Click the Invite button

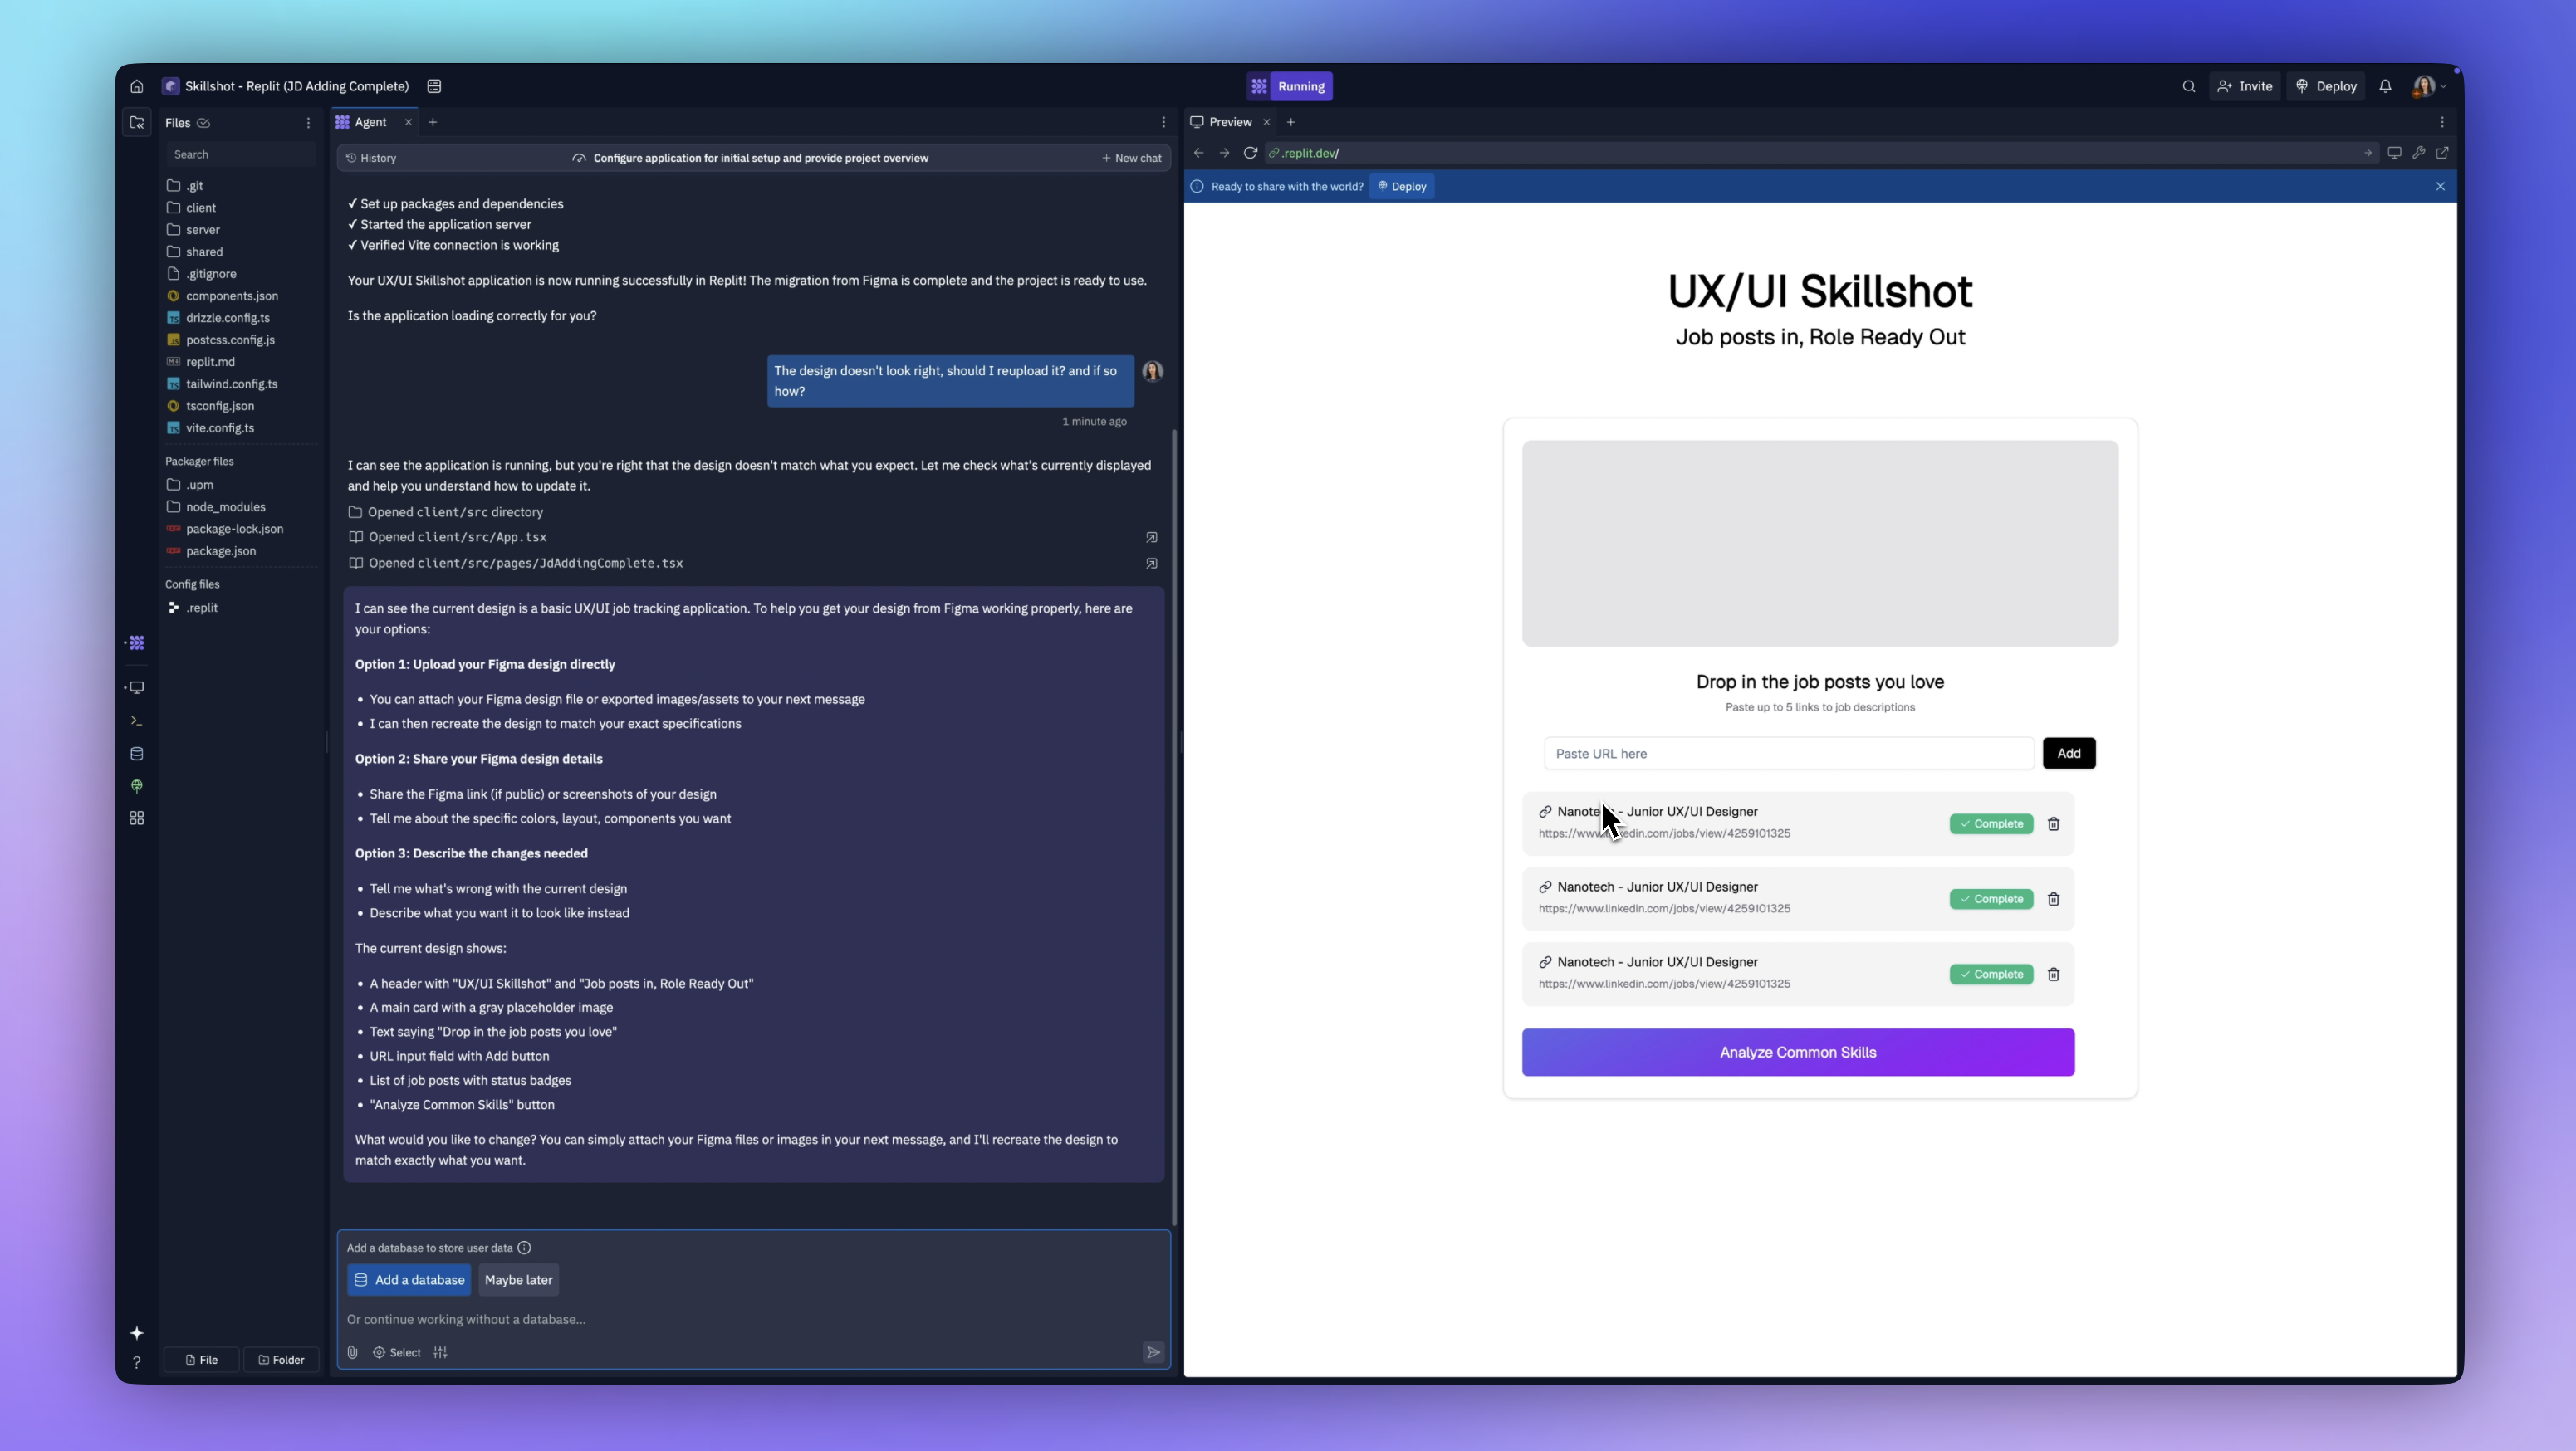[2245, 86]
